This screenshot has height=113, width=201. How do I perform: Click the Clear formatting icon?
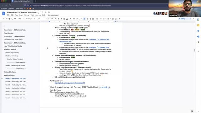click(119, 19)
